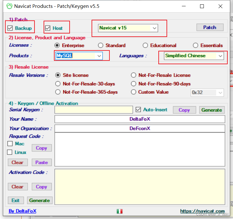This screenshot has height=219, width=233.
Task: Click the Serial Keygen input field
Action: point(94,110)
